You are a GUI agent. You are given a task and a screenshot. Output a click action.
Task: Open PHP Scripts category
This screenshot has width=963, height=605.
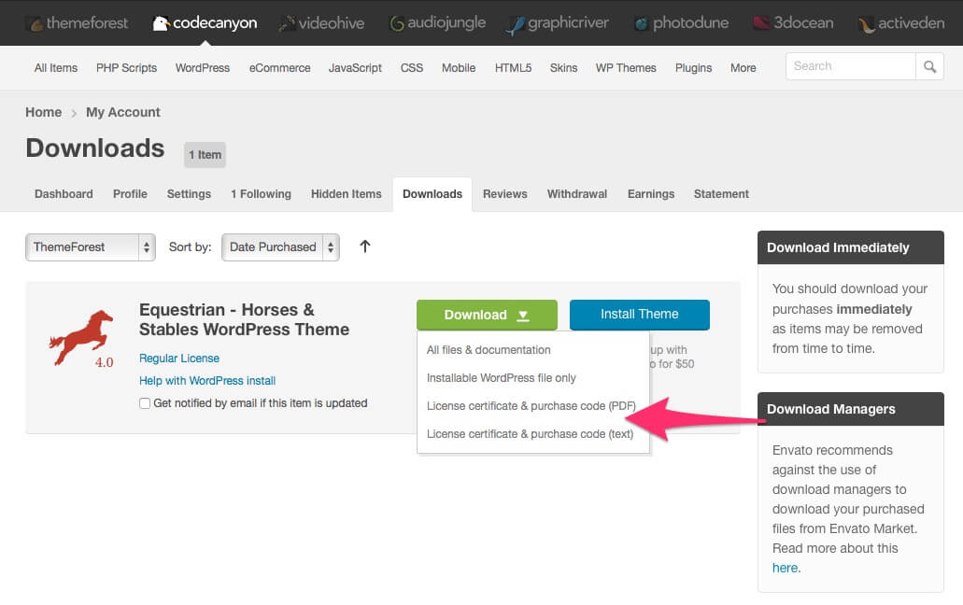pos(126,68)
